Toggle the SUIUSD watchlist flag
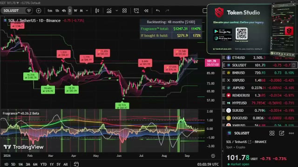This screenshot has width=298, height=167. pos(223,110)
